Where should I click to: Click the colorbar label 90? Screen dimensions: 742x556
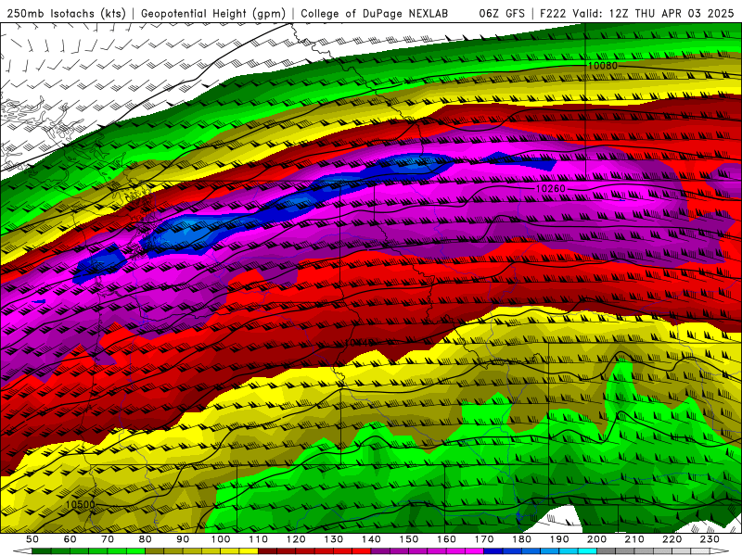(183, 539)
